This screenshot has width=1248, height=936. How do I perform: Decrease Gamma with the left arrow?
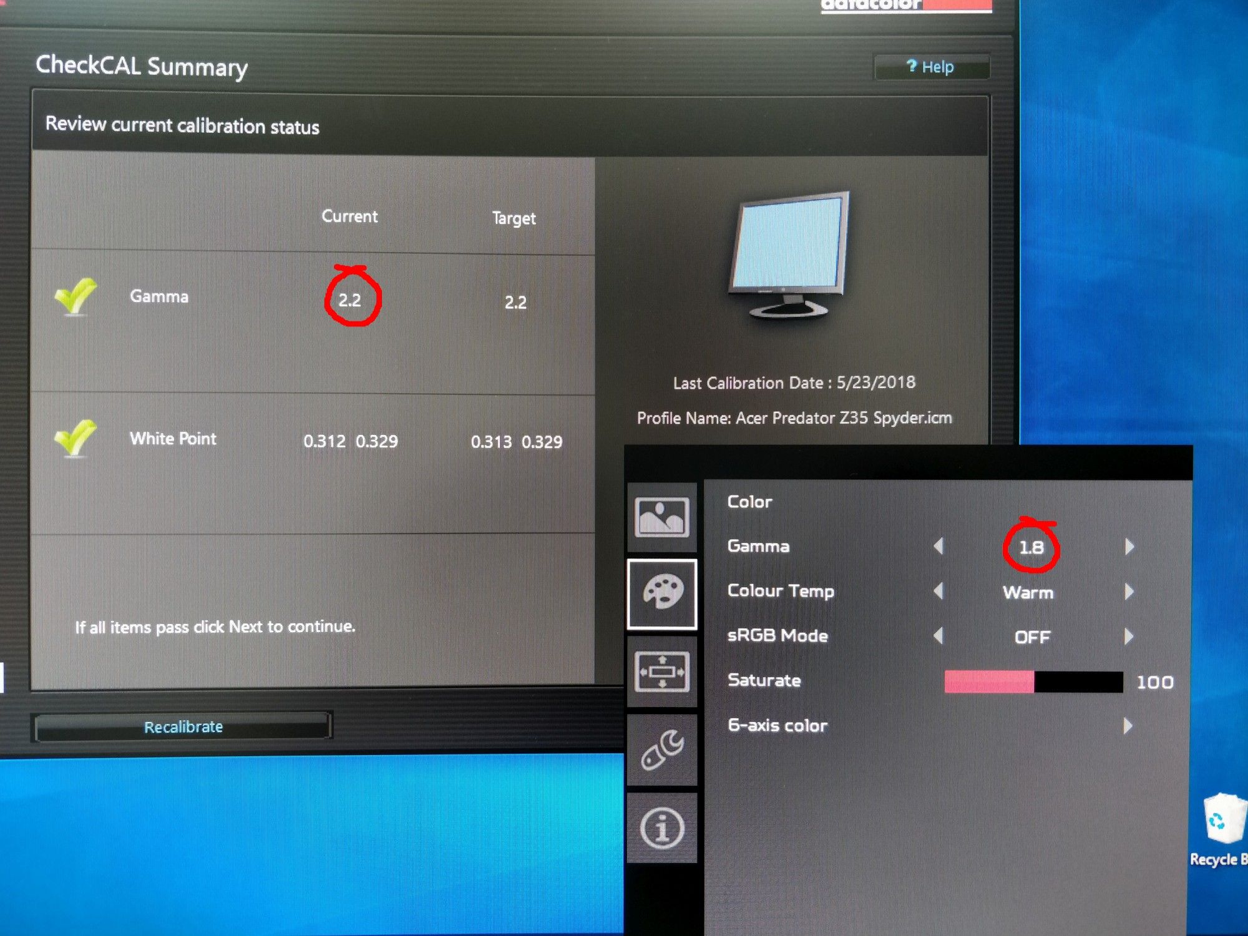(938, 547)
